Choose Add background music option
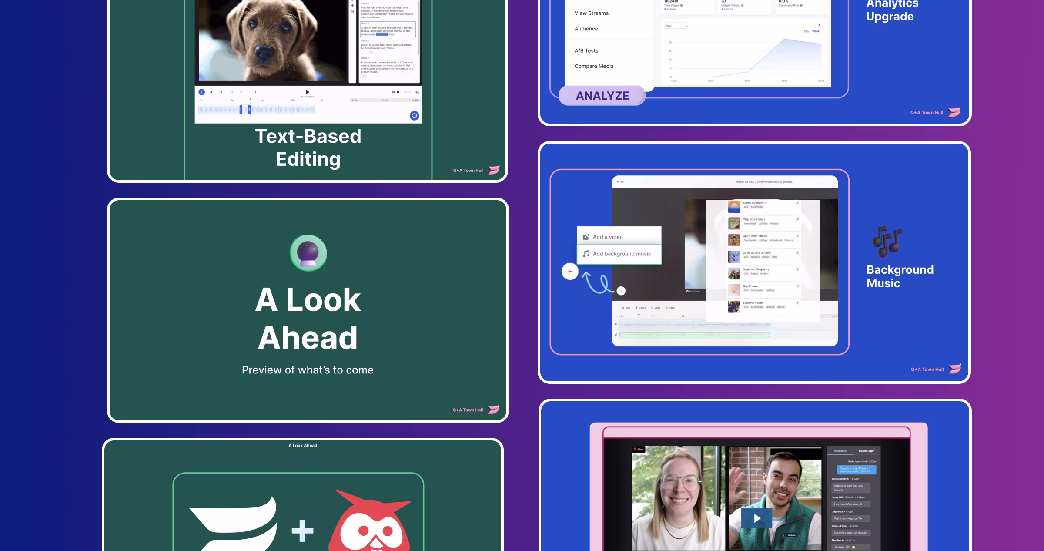The image size is (1044, 551). pyautogui.click(x=619, y=254)
